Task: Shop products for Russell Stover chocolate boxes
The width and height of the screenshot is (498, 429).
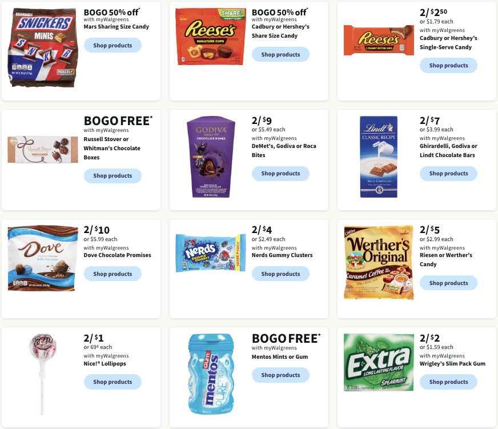Action: [x=113, y=176]
